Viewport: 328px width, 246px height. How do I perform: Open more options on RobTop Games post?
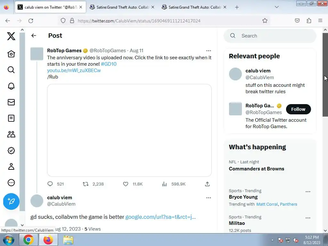pyautogui.click(x=209, y=51)
